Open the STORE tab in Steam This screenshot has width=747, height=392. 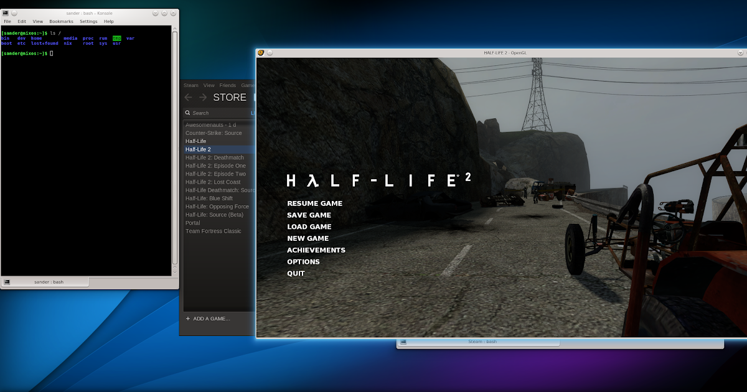(x=230, y=98)
